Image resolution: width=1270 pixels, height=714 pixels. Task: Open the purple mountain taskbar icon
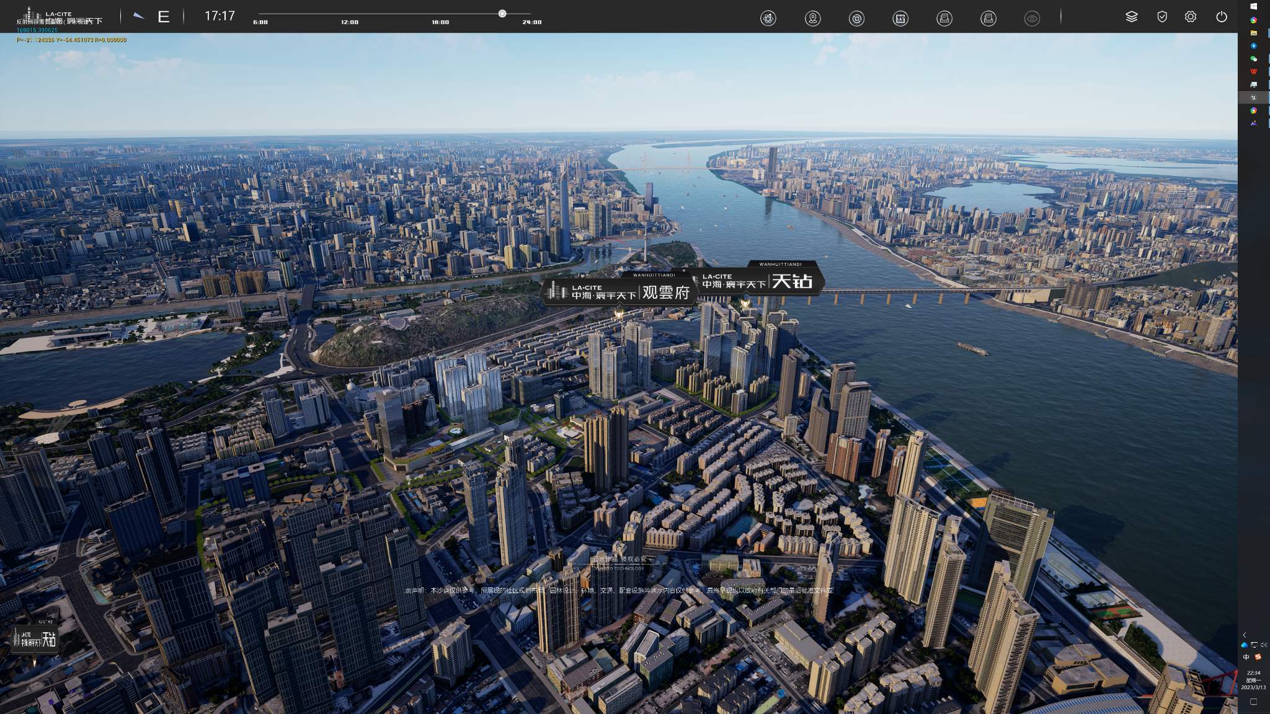point(1253,123)
